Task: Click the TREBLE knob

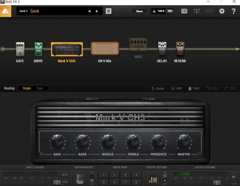Action: tap(133, 141)
